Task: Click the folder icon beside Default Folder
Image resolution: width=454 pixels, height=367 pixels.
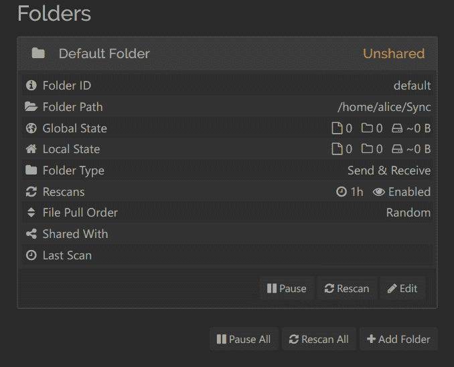Action: tap(38, 53)
